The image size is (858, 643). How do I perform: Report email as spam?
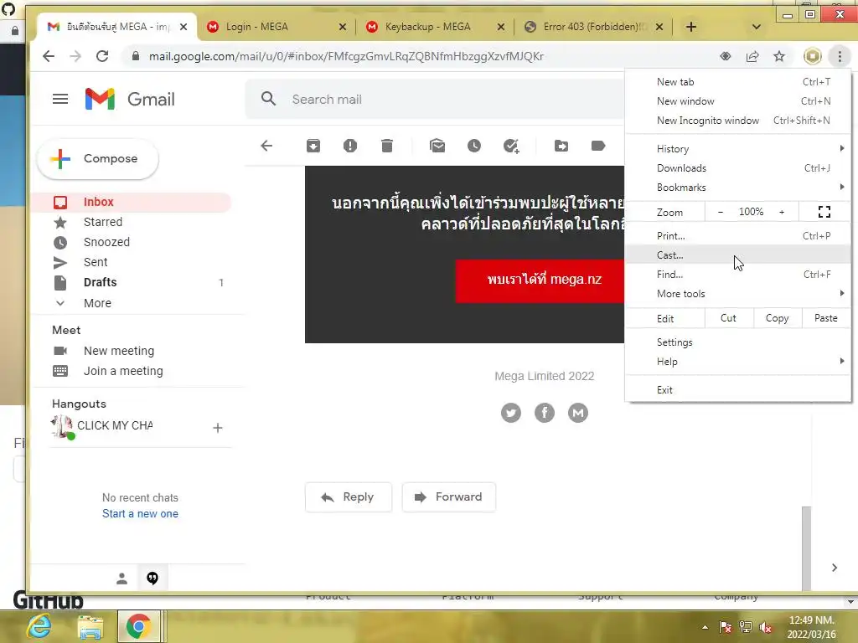coord(350,146)
